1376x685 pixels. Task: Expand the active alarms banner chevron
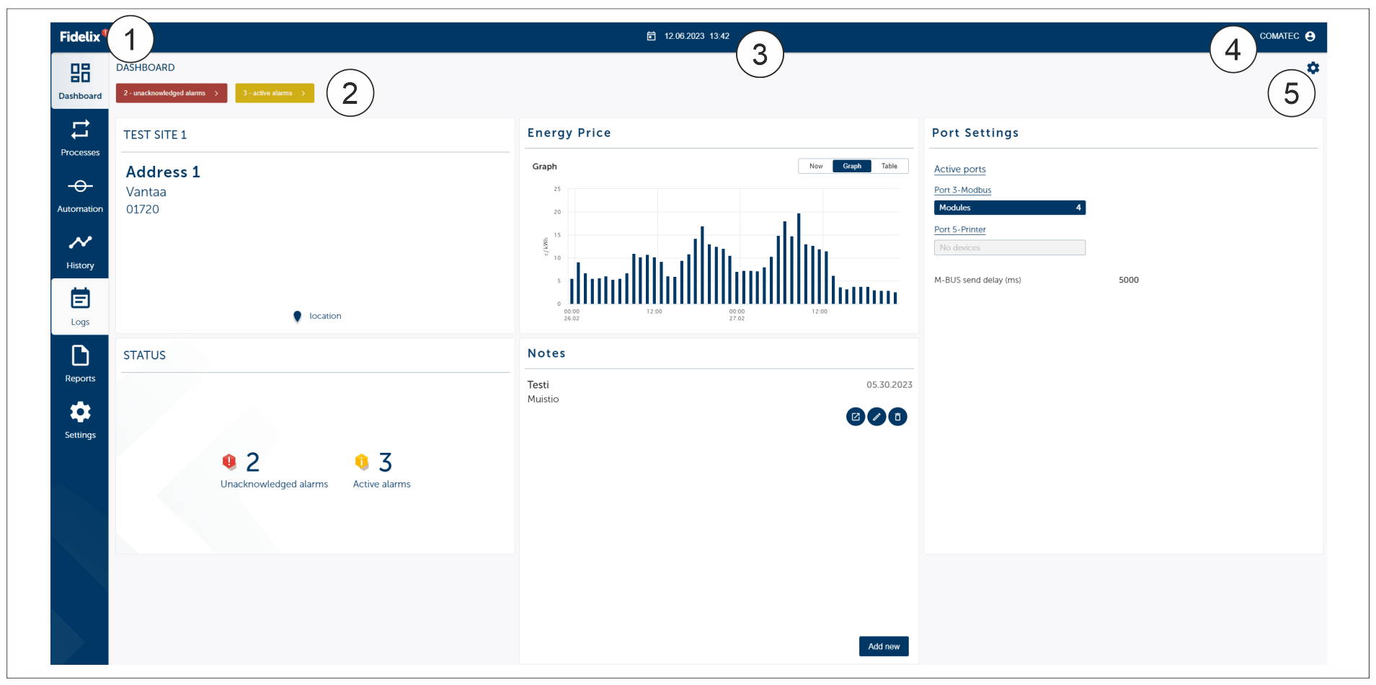[x=303, y=93]
